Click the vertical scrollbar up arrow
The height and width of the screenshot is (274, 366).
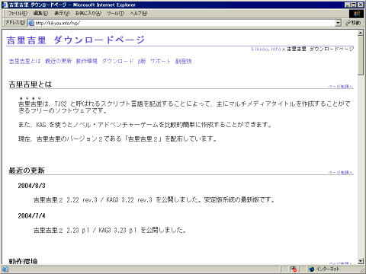(x=361, y=33)
